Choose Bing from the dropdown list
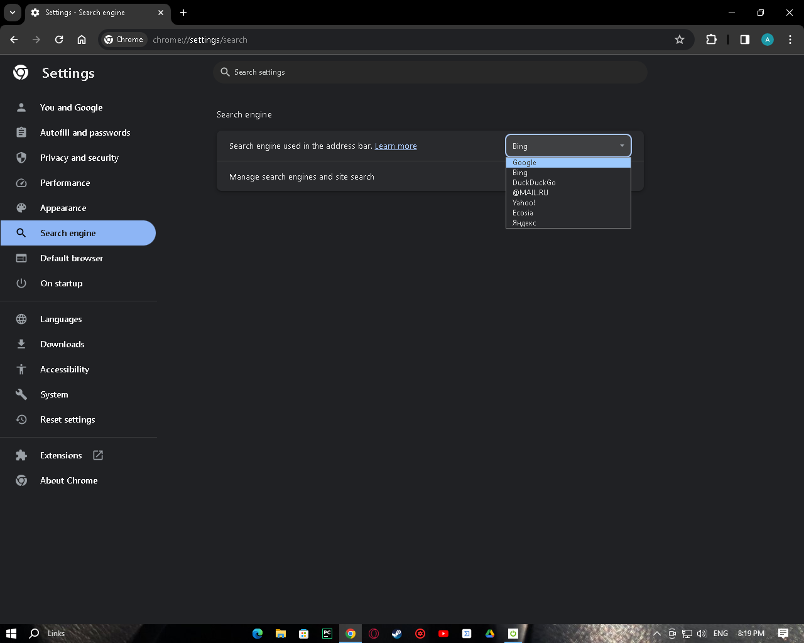The image size is (804, 643). (568, 173)
